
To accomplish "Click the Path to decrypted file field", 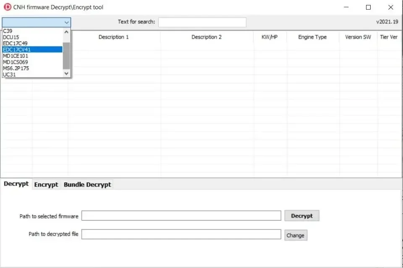I will click(x=181, y=234).
